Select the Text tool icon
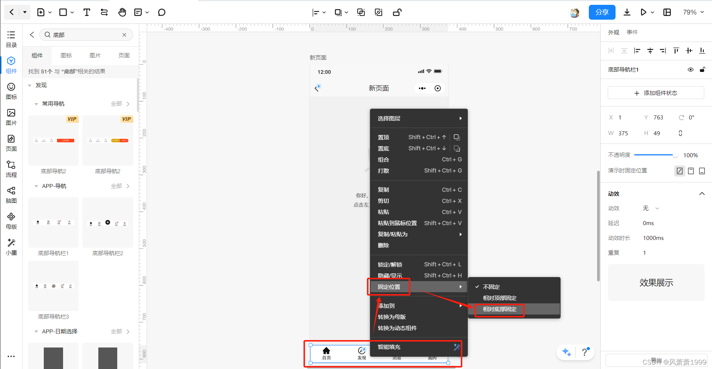Viewport: 712px width, 369px height. [x=87, y=12]
